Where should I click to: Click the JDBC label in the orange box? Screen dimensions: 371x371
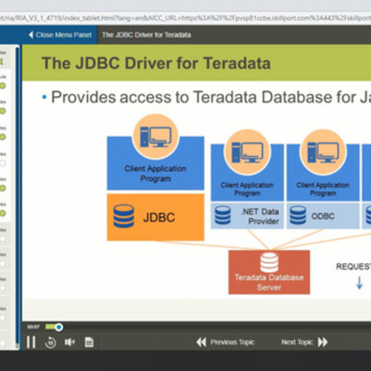[x=159, y=217]
